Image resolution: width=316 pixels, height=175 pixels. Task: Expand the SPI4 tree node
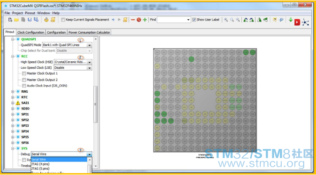tap(13, 131)
